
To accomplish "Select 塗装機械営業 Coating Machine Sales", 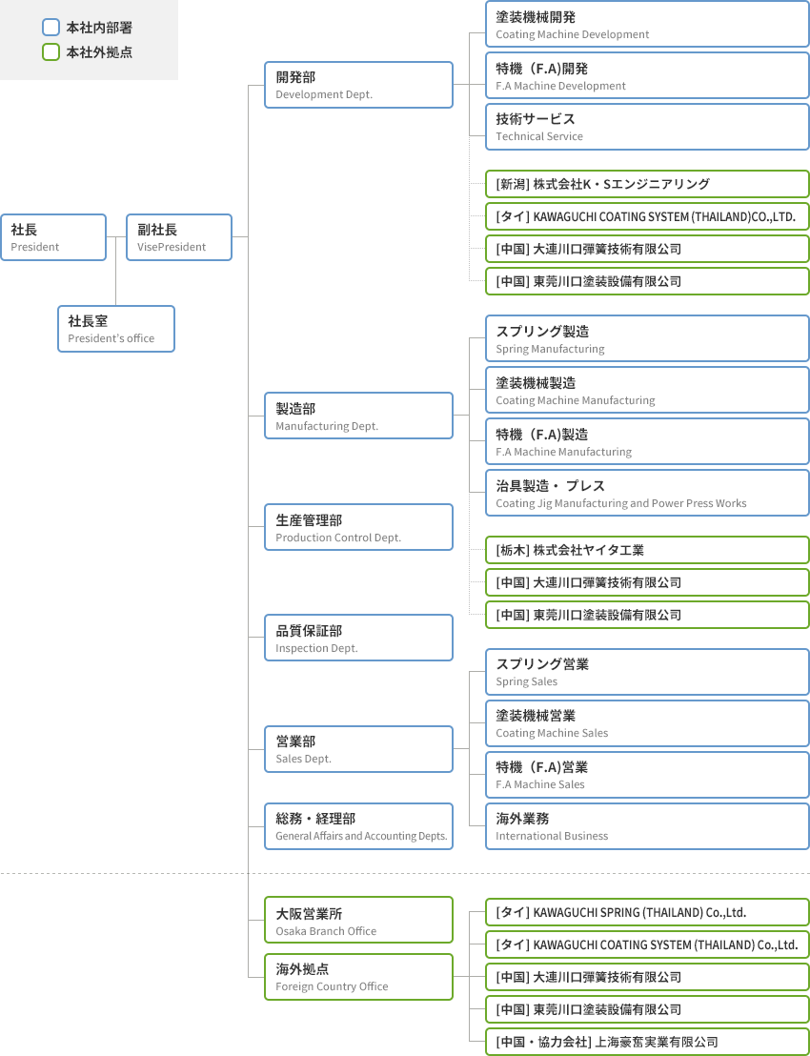I will 647,723.
